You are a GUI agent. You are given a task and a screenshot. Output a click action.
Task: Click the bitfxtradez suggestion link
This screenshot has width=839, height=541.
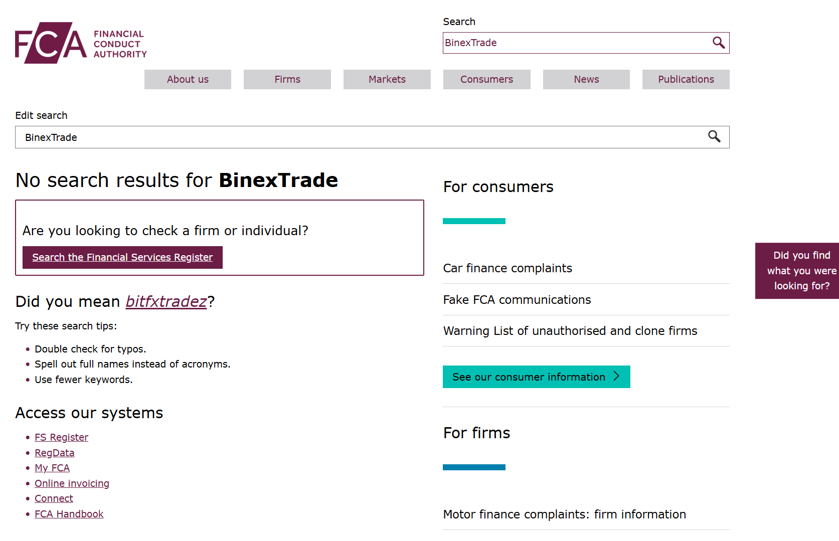(166, 301)
